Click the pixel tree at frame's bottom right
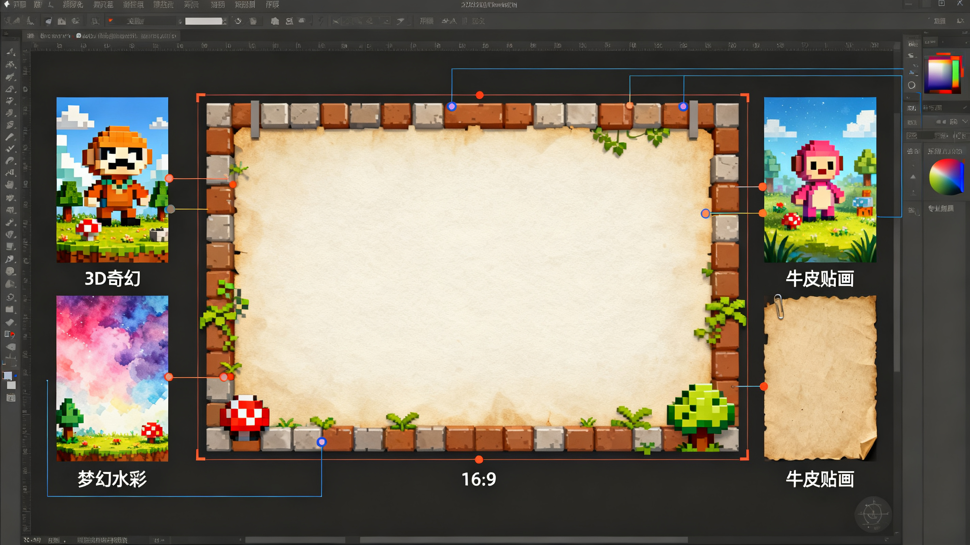The width and height of the screenshot is (970, 545). coord(700,417)
